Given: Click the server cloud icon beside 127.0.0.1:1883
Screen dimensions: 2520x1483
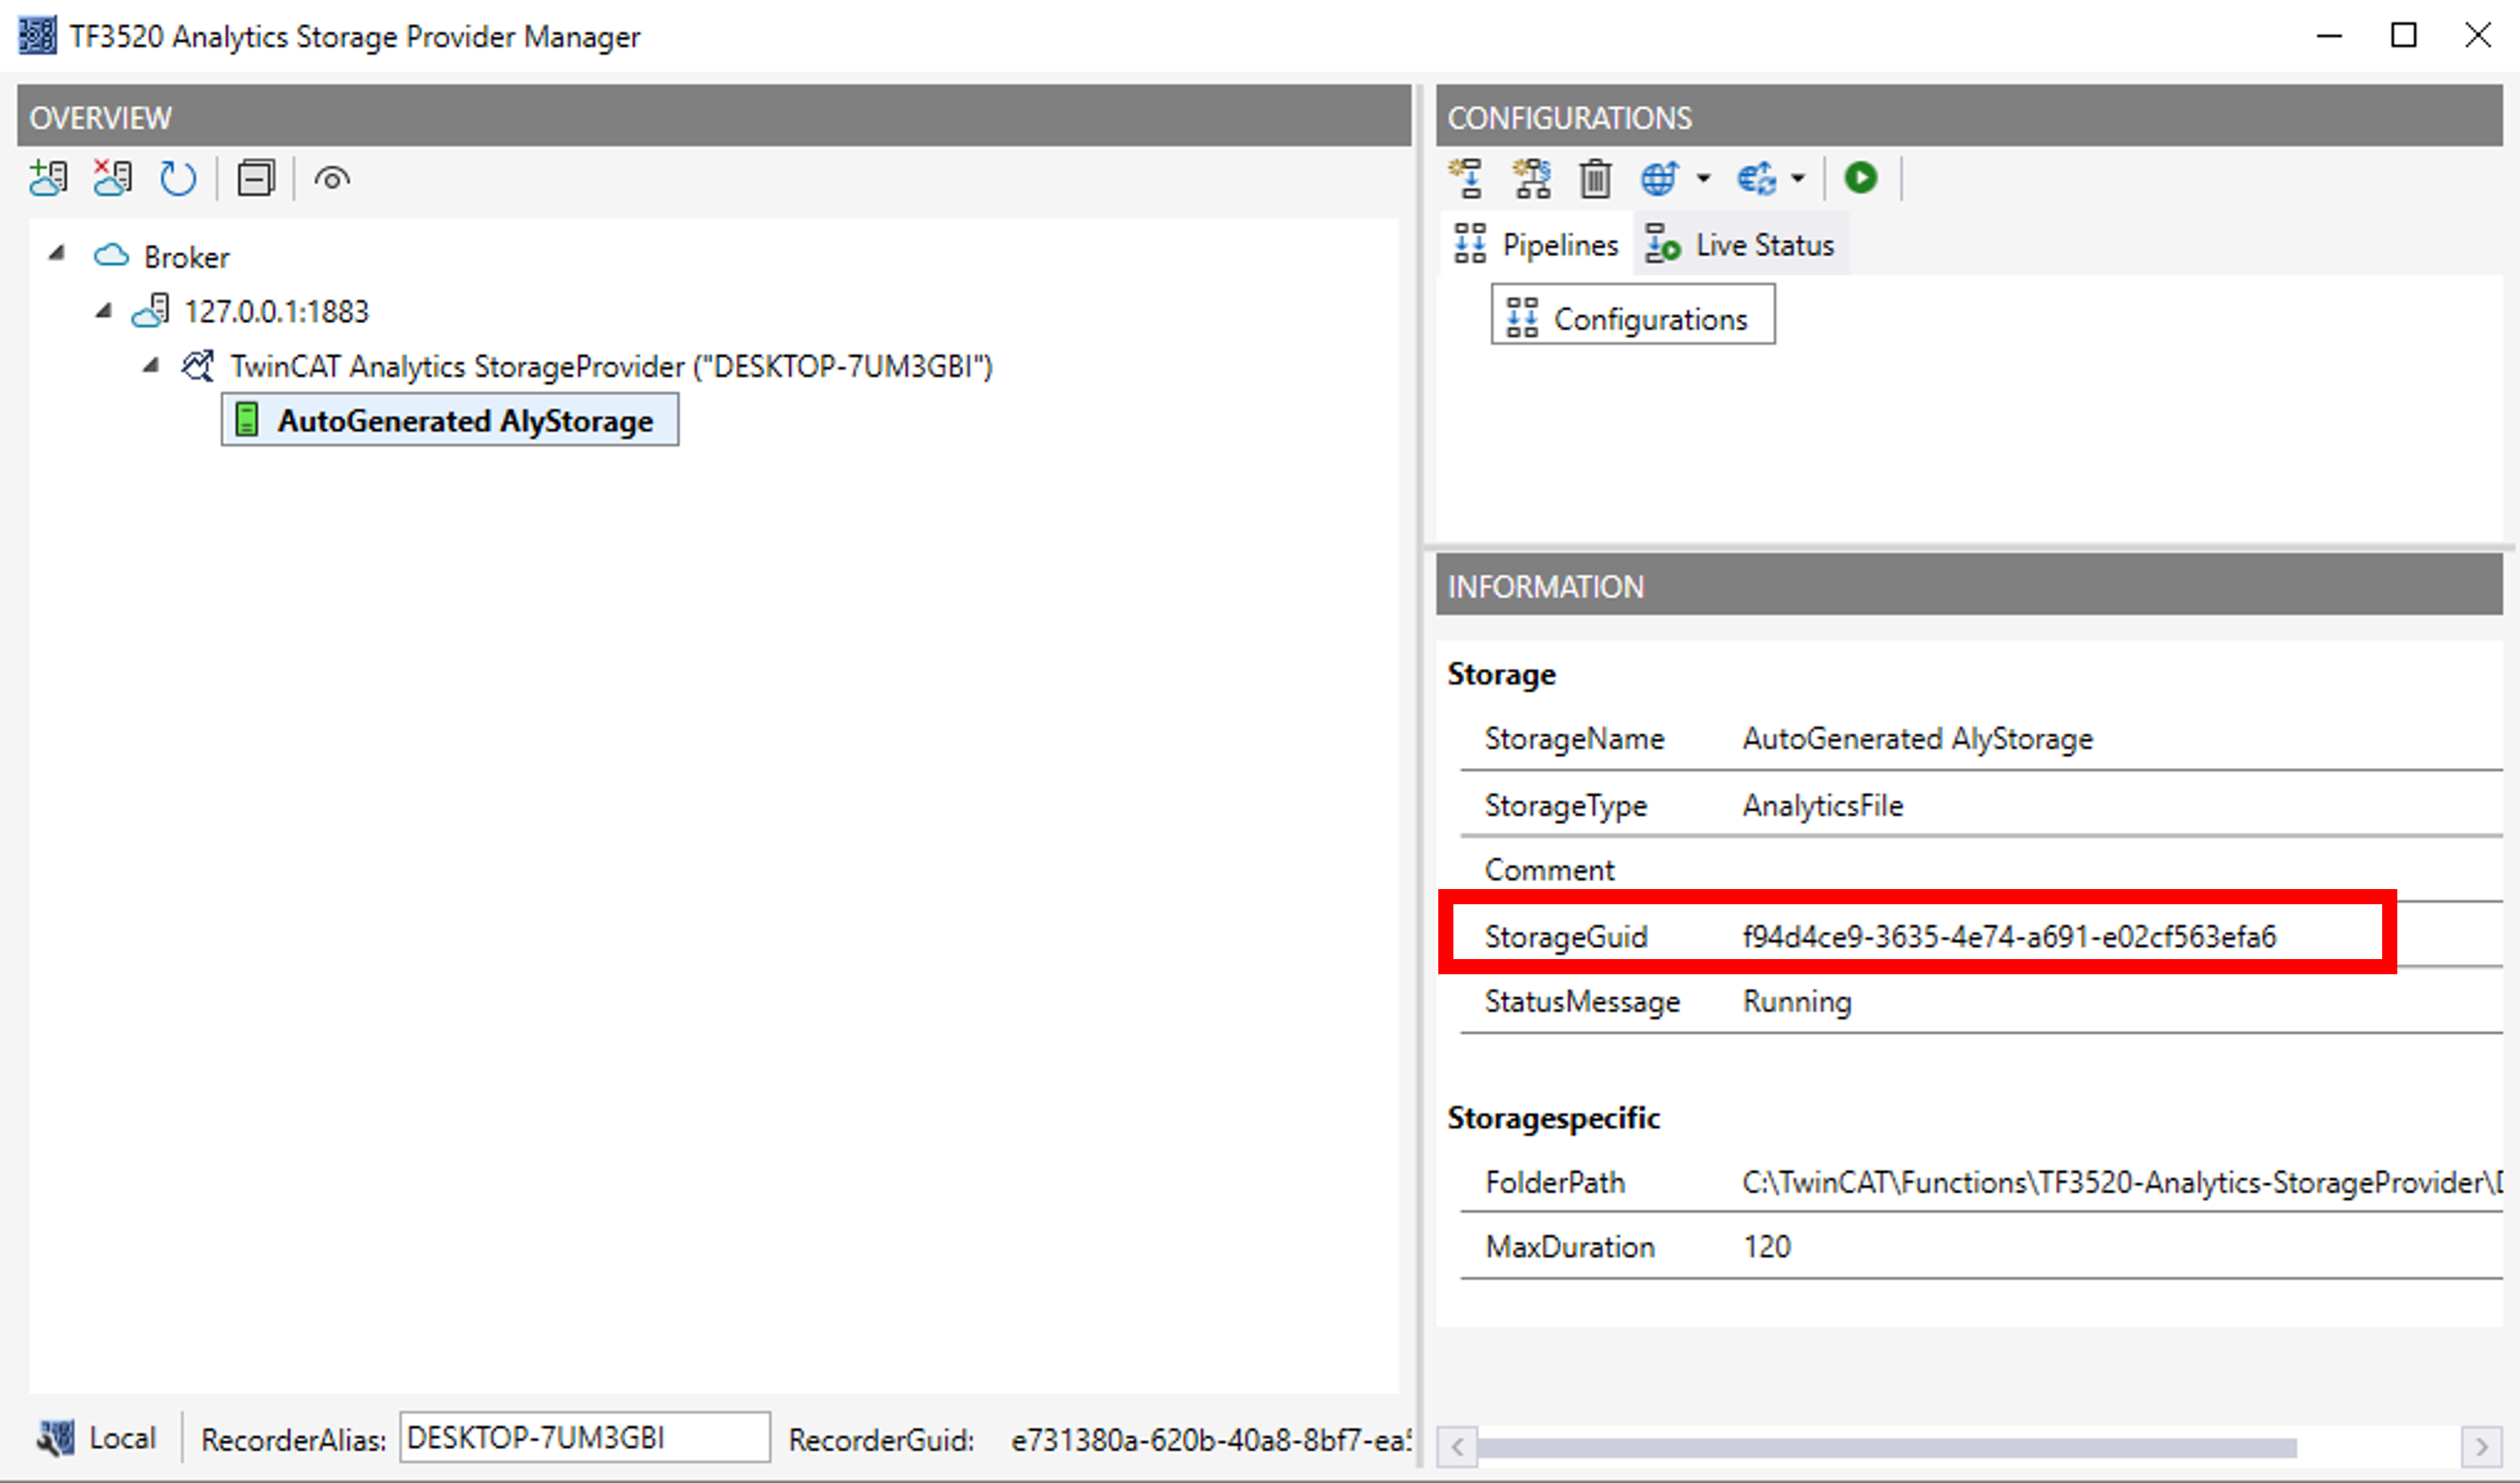Looking at the screenshot, I should pos(150,311).
